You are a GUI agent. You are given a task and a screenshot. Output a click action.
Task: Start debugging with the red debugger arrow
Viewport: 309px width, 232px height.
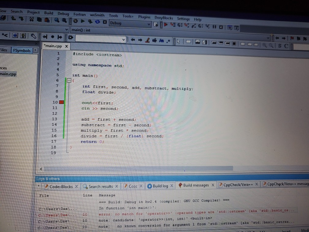166,25
